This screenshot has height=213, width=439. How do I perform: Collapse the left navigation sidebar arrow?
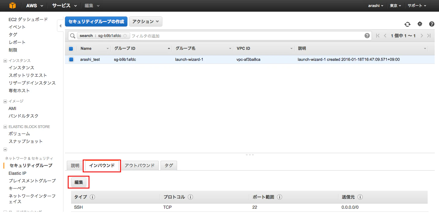click(60, 26)
